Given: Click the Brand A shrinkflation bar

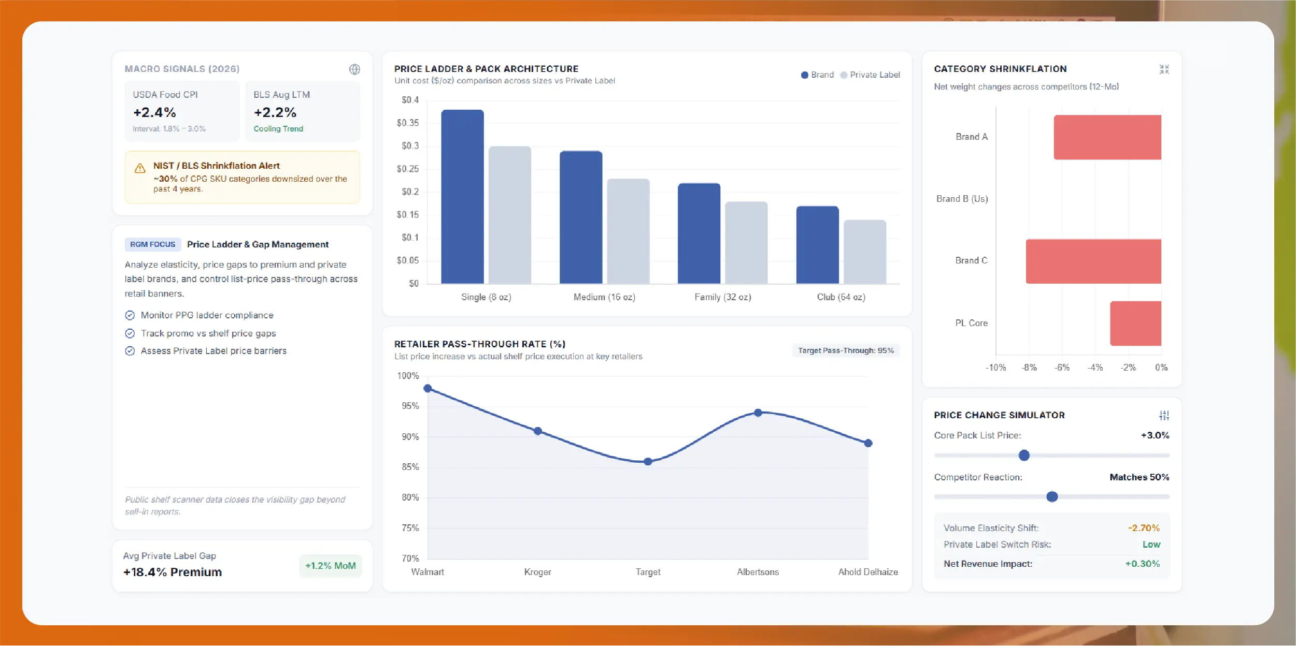Looking at the screenshot, I should point(1107,137).
